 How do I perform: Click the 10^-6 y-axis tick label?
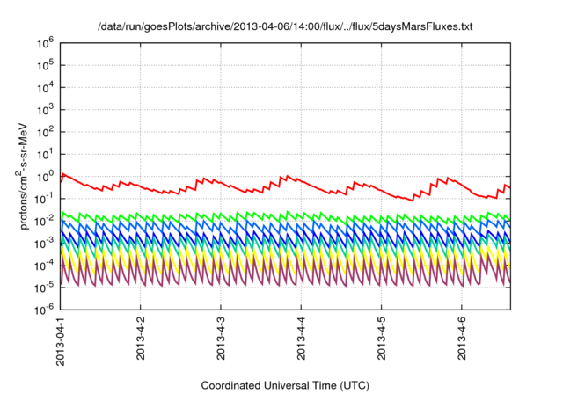[44, 310]
